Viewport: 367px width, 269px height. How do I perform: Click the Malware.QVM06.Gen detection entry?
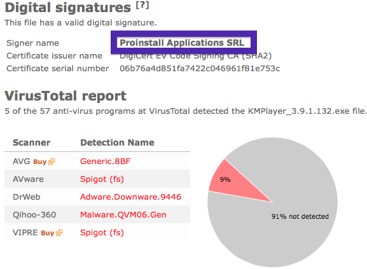coord(123,215)
